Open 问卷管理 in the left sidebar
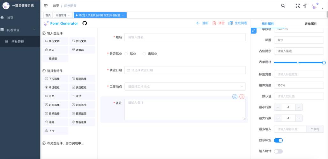 pos(20,41)
